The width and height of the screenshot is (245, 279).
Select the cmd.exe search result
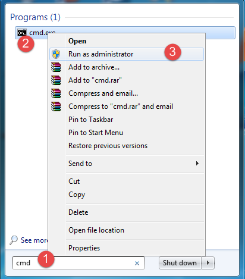coord(125,33)
